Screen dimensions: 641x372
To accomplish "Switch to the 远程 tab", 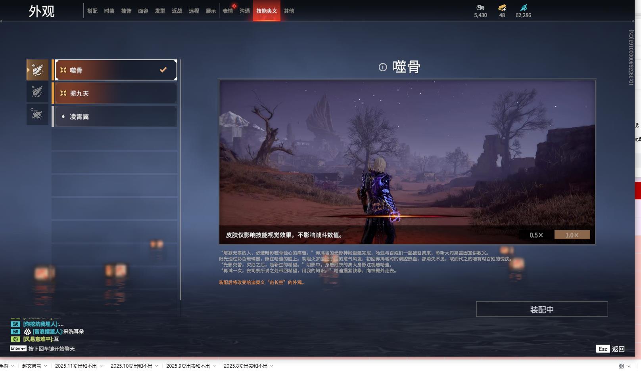I will click(x=194, y=11).
